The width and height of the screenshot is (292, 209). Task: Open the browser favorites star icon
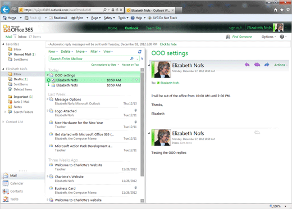click(282, 10)
